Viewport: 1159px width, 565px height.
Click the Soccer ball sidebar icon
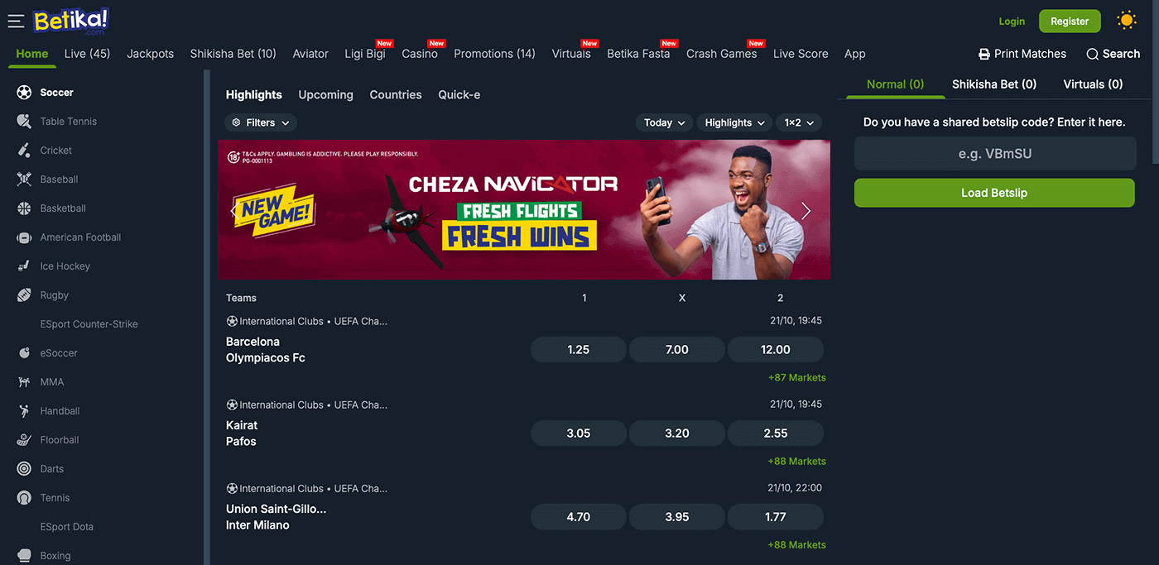pyautogui.click(x=24, y=92)
